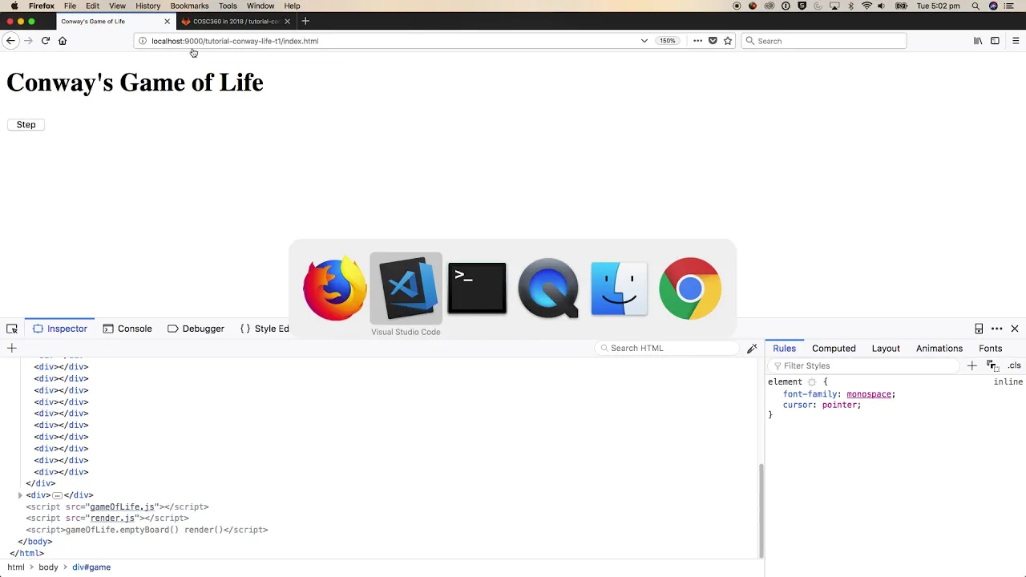Click the Apple menu icon
This screenshot has height=577, width=1026.
14,6
